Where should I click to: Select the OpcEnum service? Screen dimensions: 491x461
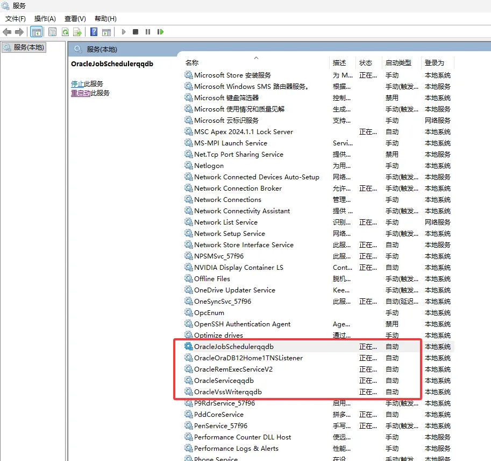[318, 313]
